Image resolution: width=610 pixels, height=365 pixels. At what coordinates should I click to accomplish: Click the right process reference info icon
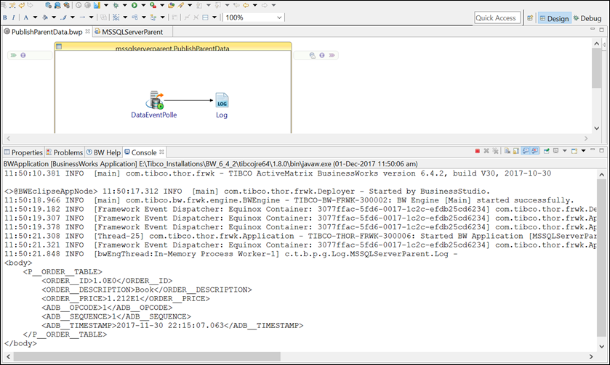click(x=322, y=55)
